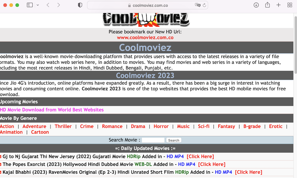Open HD MP4 for The Popes Exorcist

(x=187, y=164)
